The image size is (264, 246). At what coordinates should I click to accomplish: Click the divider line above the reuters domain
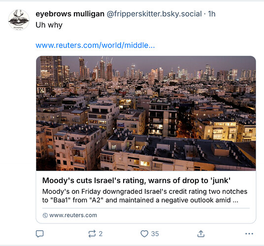pyautogui.click(x=146, y=208)
